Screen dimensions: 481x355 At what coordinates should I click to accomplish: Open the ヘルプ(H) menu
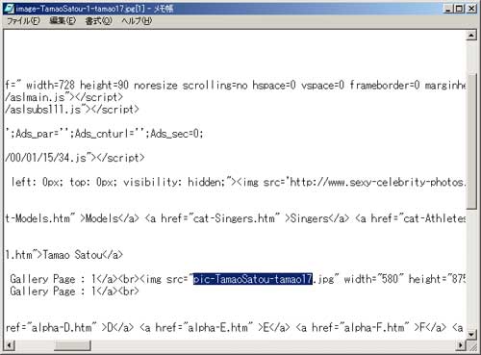pyautogui.click(x=137, y=21)
